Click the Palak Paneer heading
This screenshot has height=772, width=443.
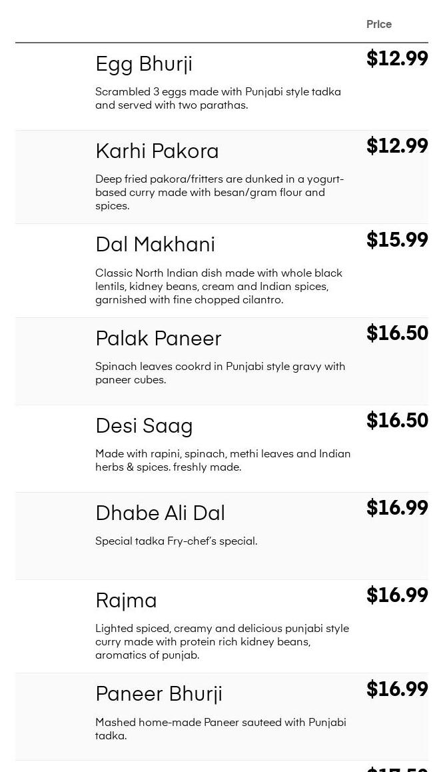click(x=159, y=339)
